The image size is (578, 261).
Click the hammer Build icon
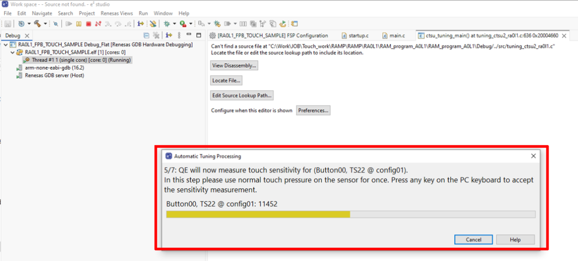(37, 24)
